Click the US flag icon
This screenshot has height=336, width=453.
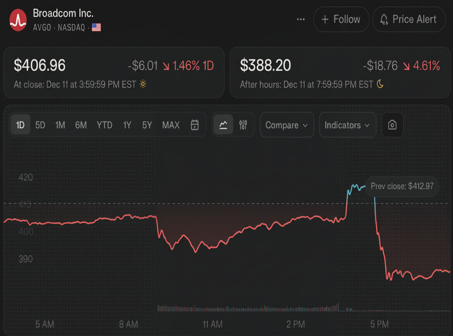[96, 28]
